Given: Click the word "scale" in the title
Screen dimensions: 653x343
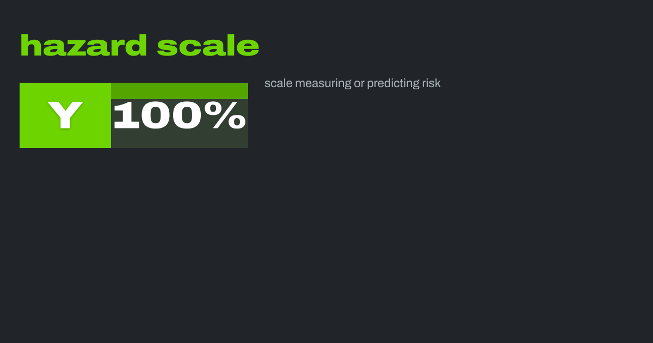Looking at the screenshot, I should click(x=208, y=46).
